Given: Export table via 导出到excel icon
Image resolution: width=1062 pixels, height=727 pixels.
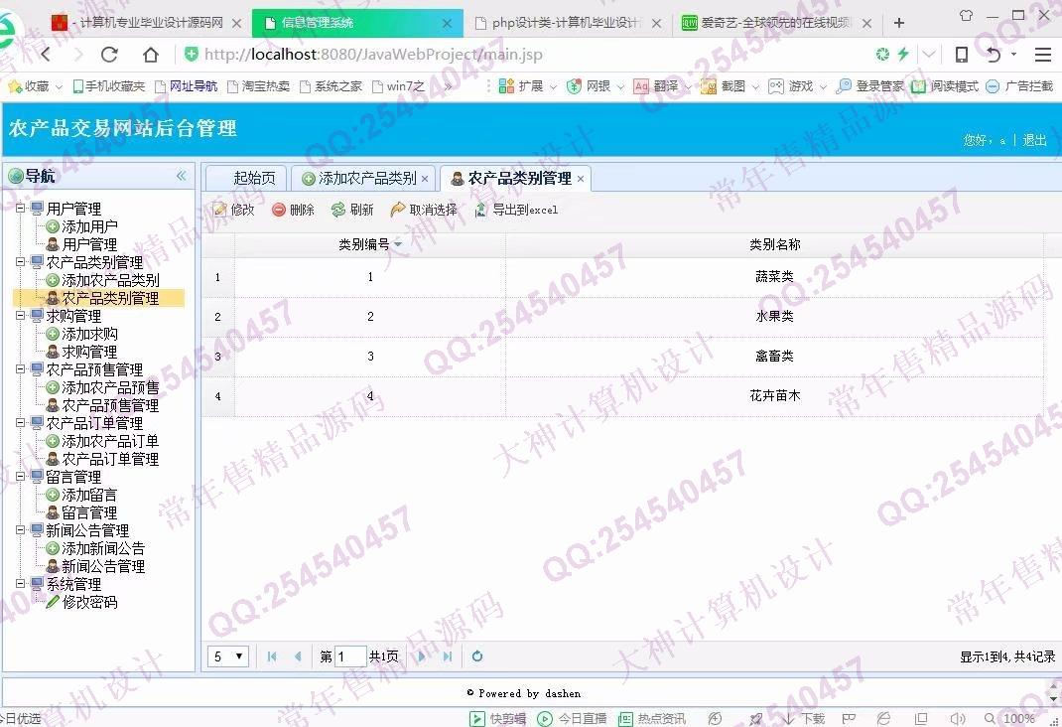Looking at the screenshot, I should click(x=481, y=210).
